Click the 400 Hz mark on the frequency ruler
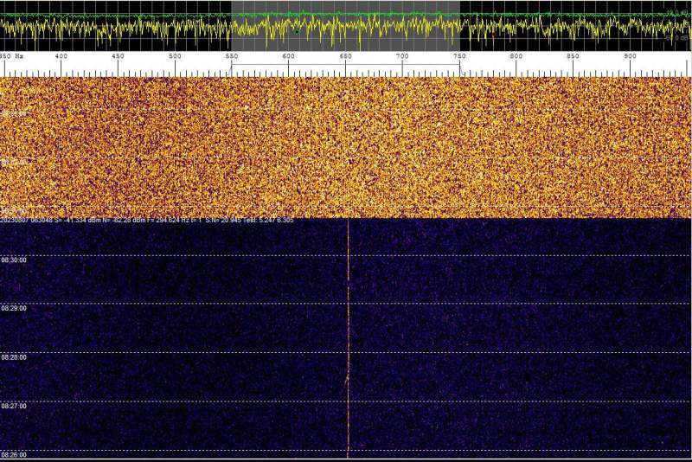 pyautogui.click(x=61, y=57)
